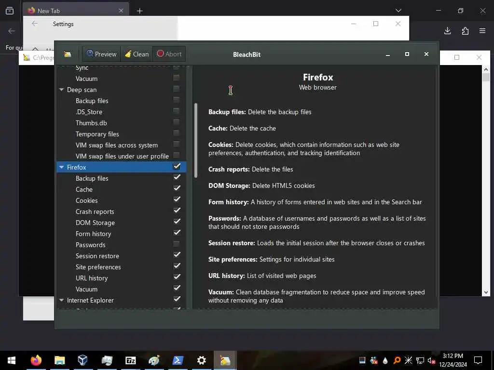Click the muted volume tray icon
This screenshot has height=370, width=494.
(x=431, y=360)
